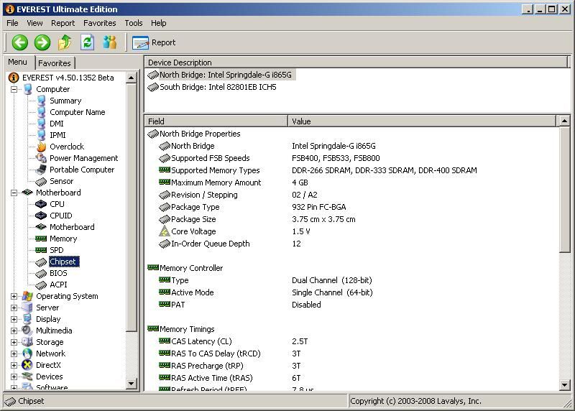Click details pane scroll up arrow

point(564,121)
